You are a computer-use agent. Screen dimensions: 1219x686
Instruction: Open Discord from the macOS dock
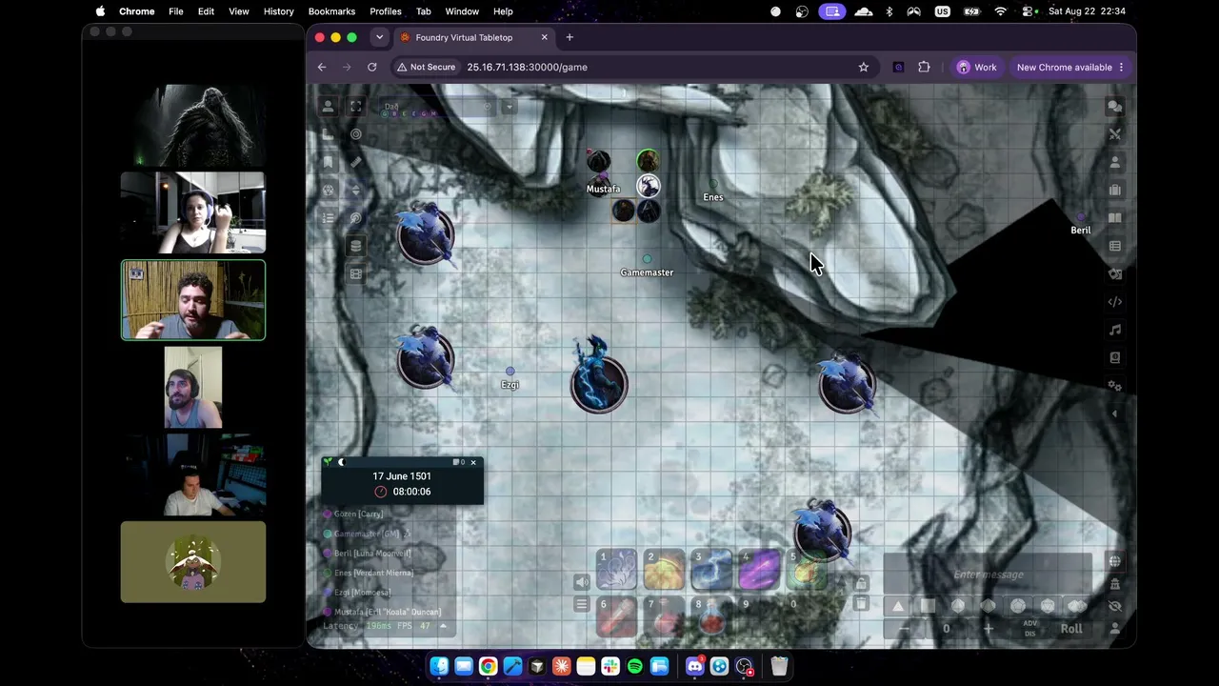[695, 666]
